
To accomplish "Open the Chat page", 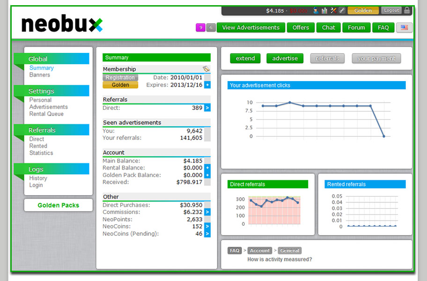I will pyautogui.click(x=328, y=28).
